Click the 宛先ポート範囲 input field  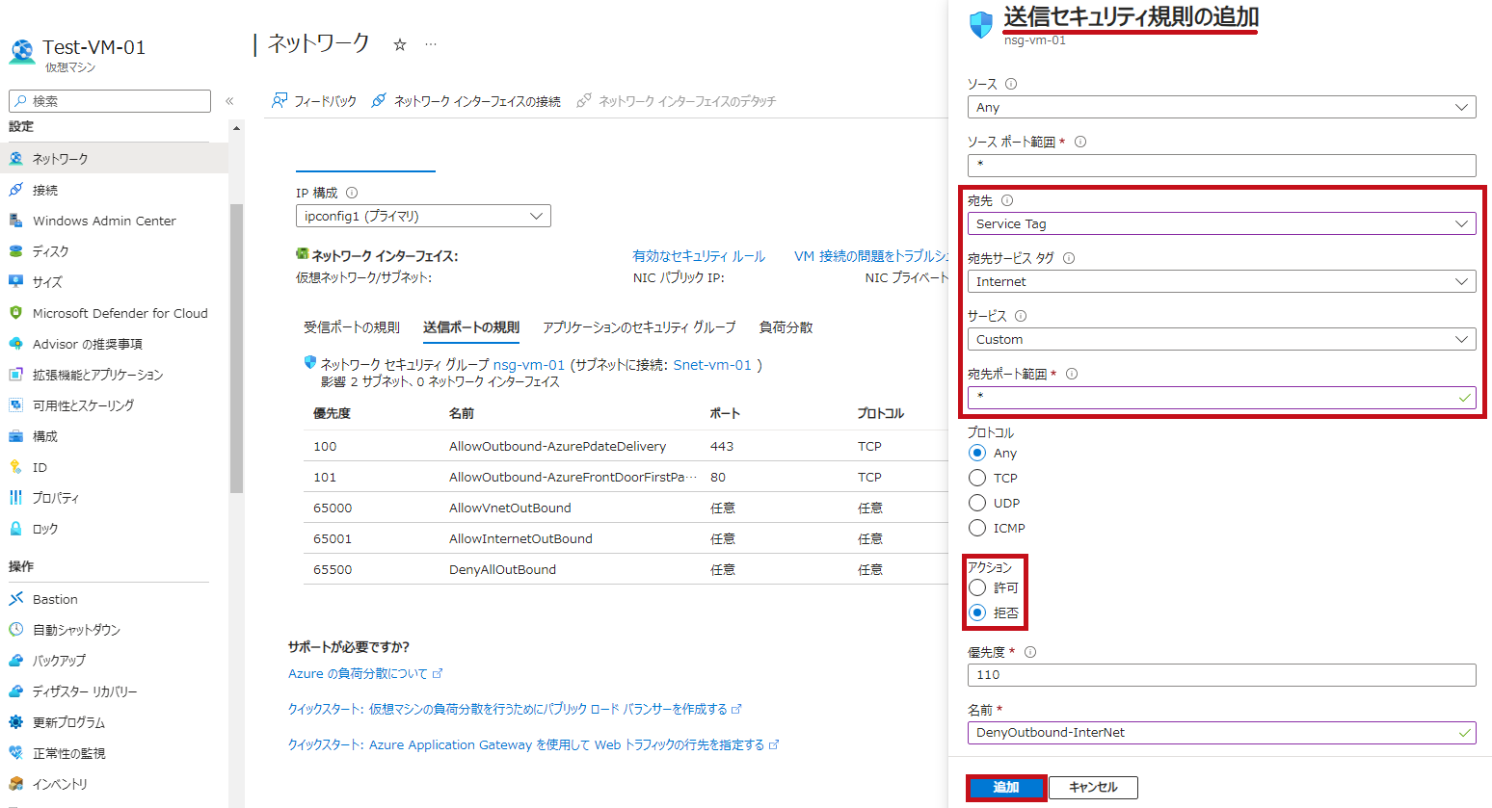pos(1221,397)
